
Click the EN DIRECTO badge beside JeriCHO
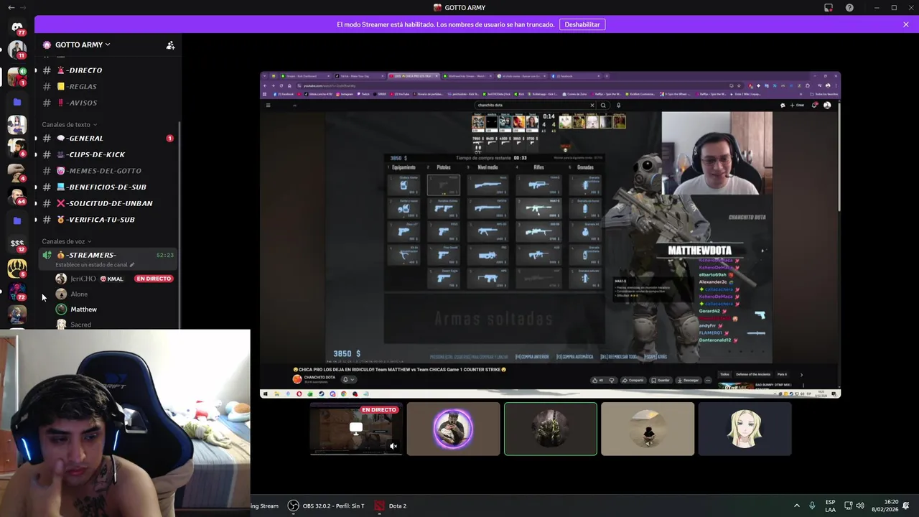(x=154, y=279)
